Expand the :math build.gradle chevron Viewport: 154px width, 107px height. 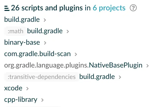(68, 31)
